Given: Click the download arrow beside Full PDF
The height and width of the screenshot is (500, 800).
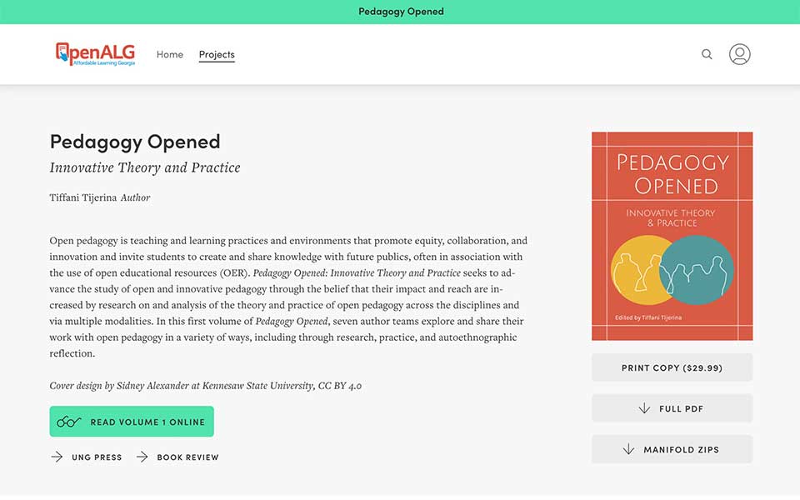Looking at the screenshot, I should [x=644, y=408].
